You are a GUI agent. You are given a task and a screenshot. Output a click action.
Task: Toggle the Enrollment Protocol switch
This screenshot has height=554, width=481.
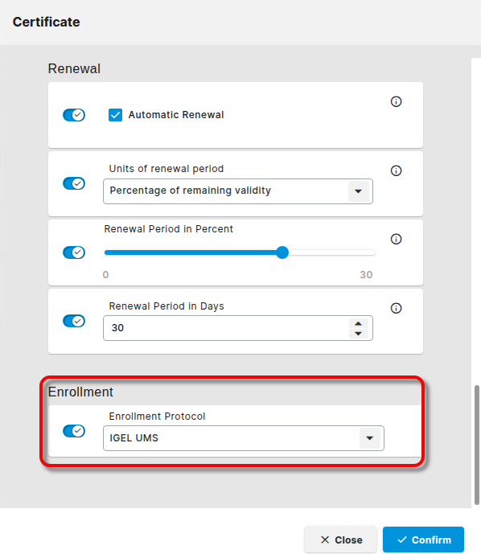click(x=74, y=431)
